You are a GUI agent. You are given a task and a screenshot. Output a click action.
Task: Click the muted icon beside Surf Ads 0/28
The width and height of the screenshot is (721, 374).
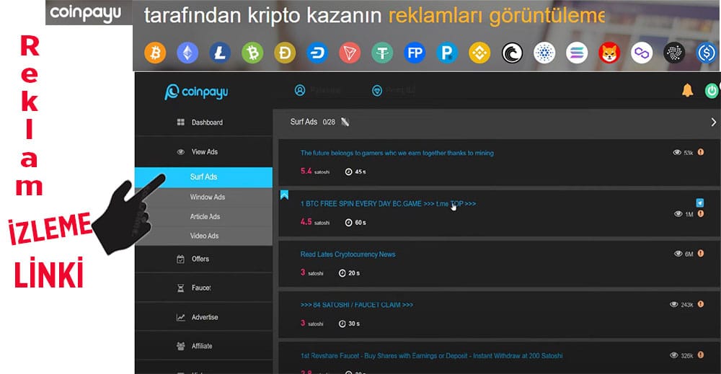tap(345, 122)
